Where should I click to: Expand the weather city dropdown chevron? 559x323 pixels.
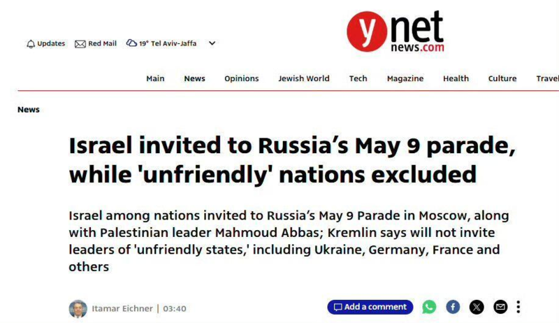coord(212,43)
